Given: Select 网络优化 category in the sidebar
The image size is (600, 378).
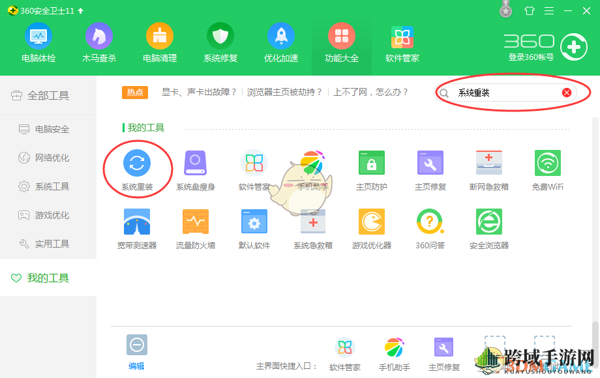Looking at the screenshot, I should coord(48,158).
